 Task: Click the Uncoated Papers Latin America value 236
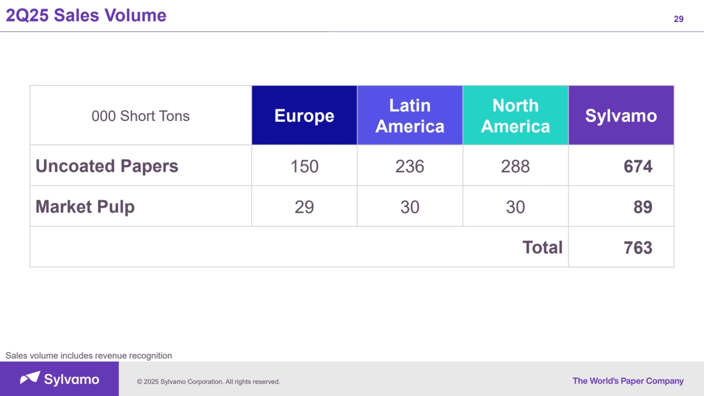(410, 166)
